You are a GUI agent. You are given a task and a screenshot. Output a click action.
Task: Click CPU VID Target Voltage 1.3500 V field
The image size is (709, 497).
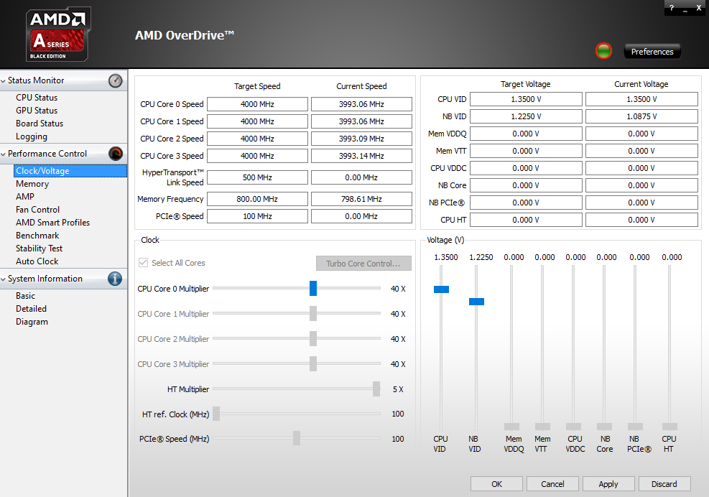(x=526, y=99)
